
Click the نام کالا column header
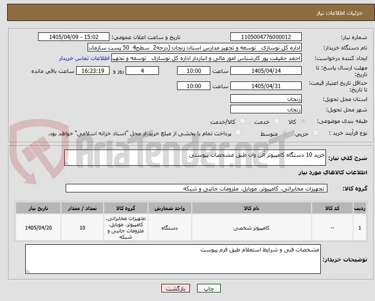coord(252,208)
